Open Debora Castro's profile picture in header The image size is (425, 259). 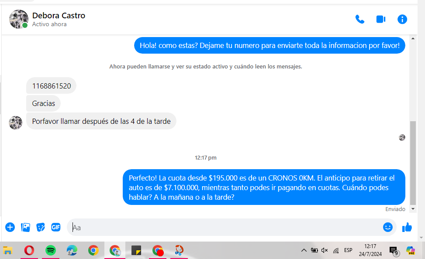19,19
